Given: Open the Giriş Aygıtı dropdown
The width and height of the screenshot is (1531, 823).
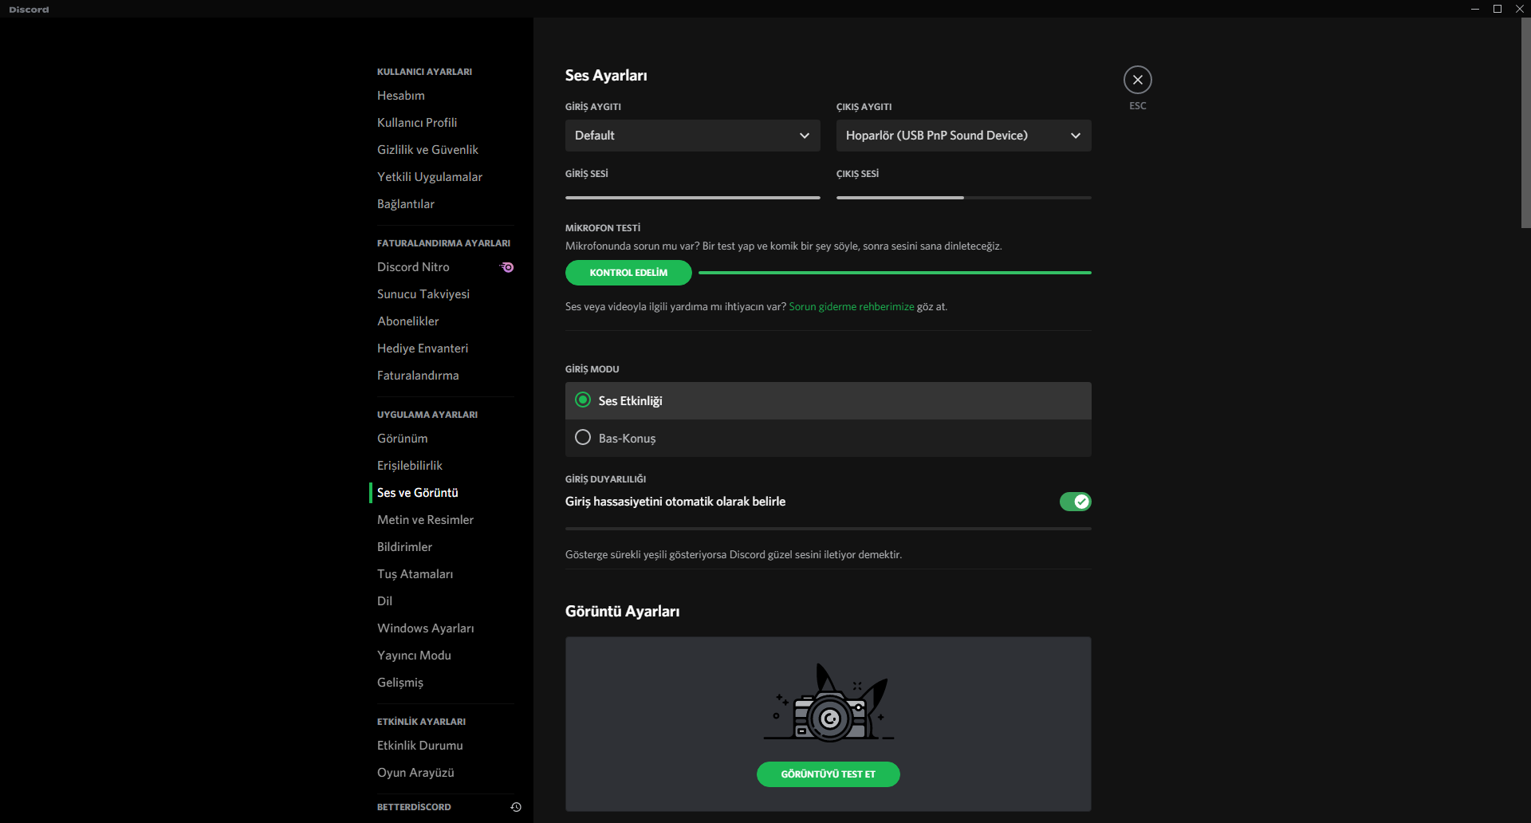Looking at the screenshot, I should click(x=692, y=136).
